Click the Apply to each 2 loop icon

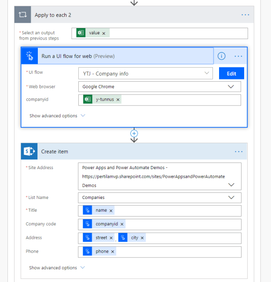(x=22, y=14)
